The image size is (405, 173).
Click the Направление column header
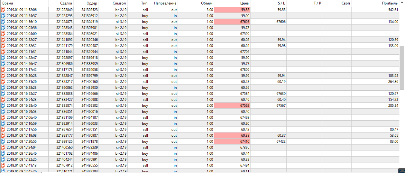point(165,3)
